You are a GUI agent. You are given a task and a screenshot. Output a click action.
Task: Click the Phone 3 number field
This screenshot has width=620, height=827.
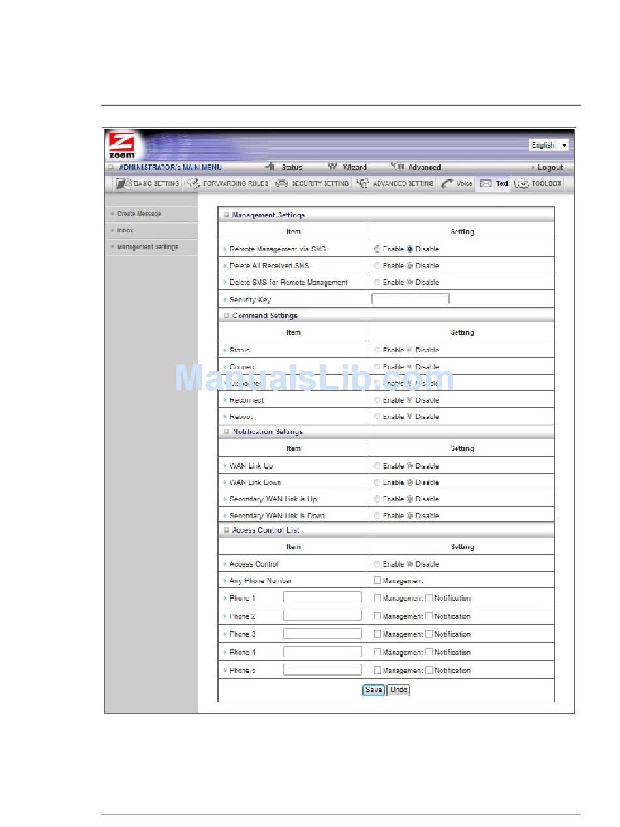point(322,634)
